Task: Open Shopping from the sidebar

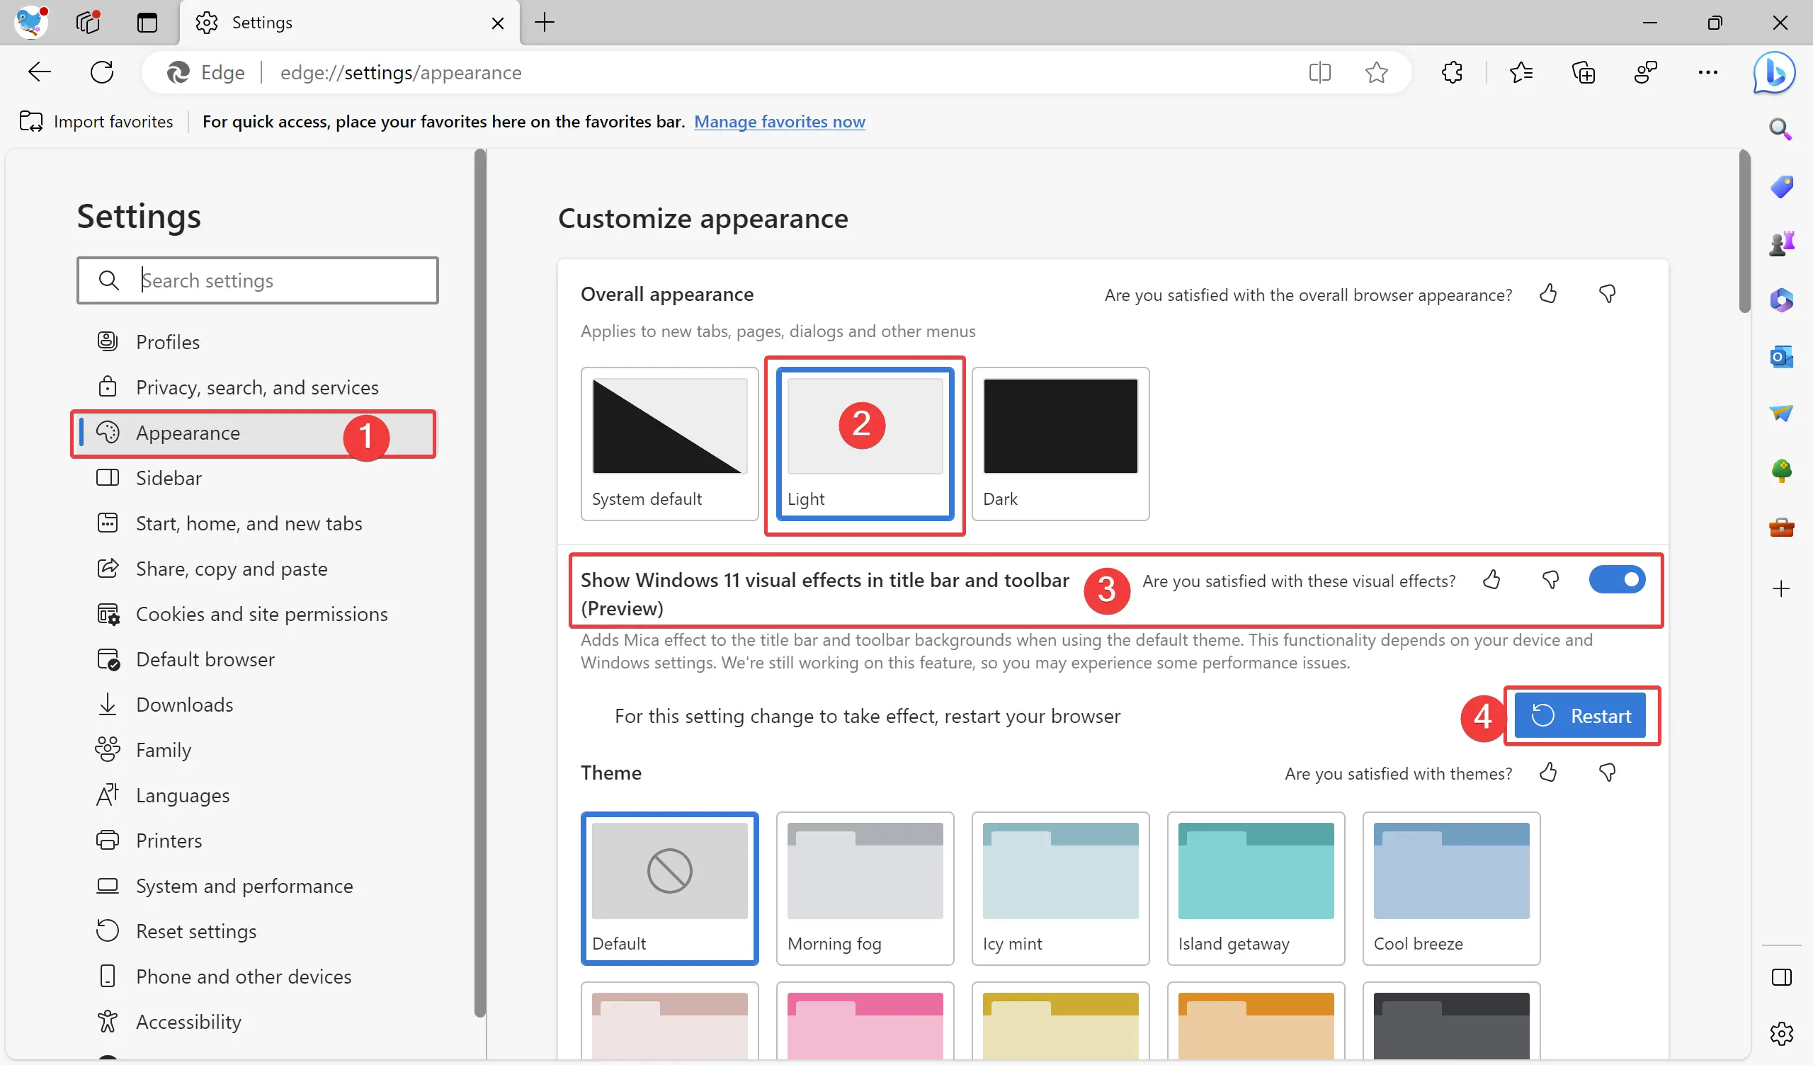Action: (1781, 187)
